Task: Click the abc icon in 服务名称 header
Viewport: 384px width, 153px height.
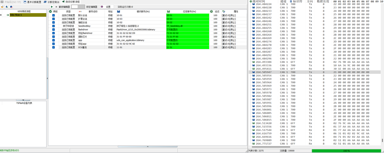Action: pos(80,11)
